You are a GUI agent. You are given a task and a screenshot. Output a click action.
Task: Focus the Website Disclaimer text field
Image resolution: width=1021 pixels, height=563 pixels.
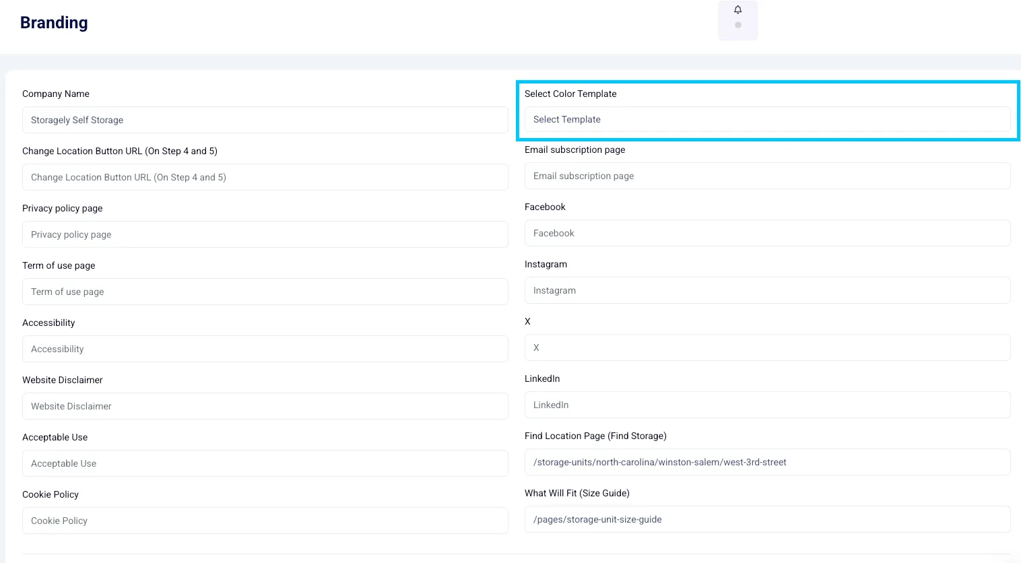pos(265,406)
